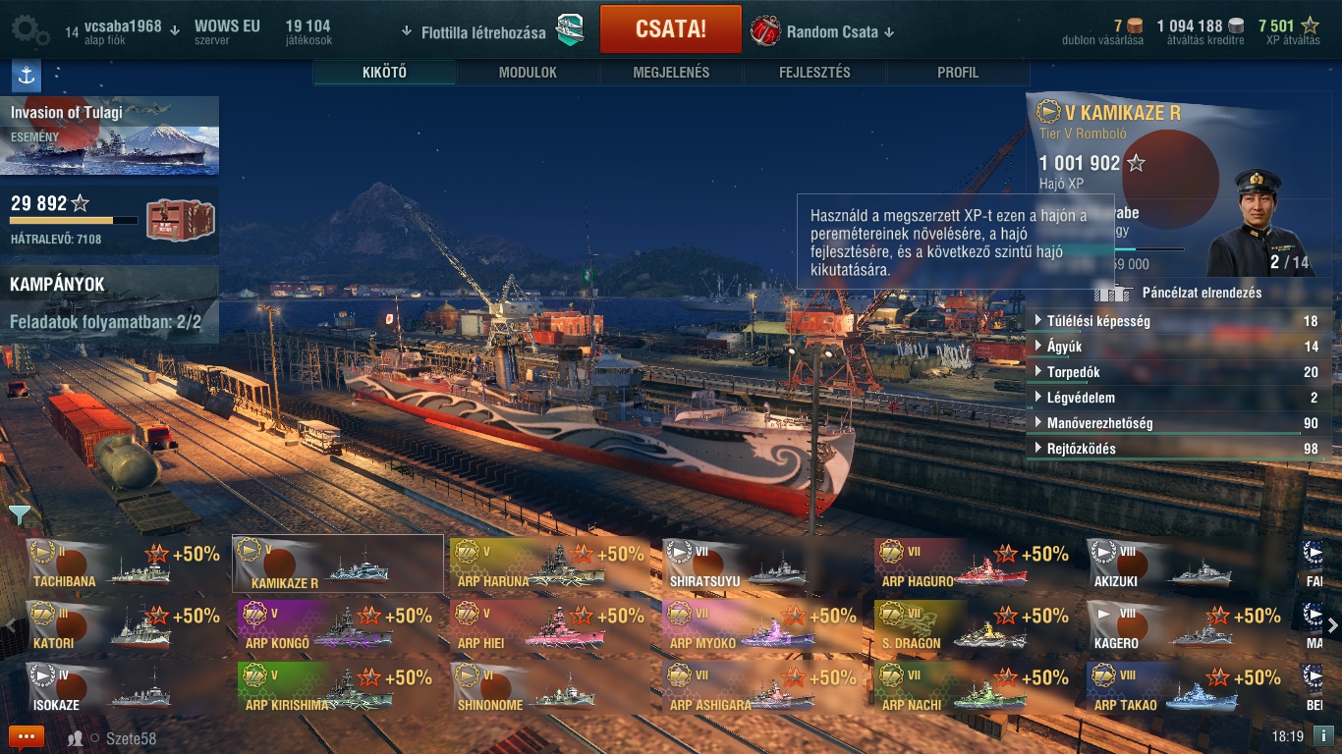Open the ship carousel filter funnel
The width and height of the screenshot is (1342, 754).
(x=19, y=514)
